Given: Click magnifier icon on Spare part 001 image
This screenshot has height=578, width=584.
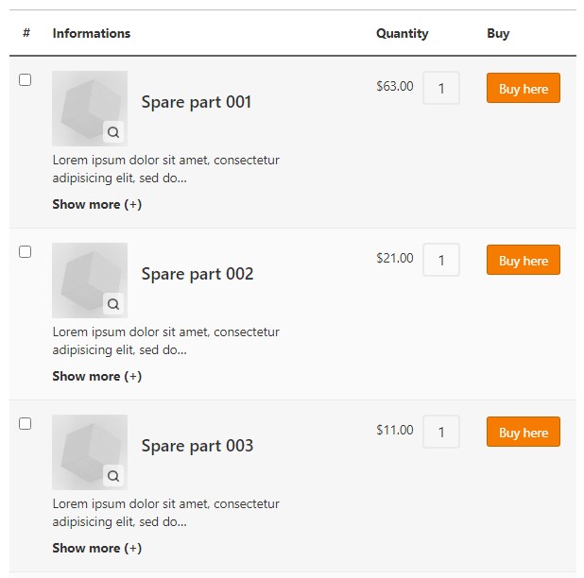Looking at the screenshot, I should 113,132.
